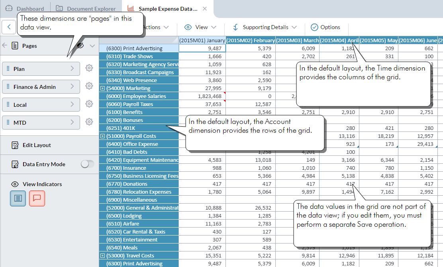The image size is (443, 267).
Task: Click the back chevron button
Action: click(x=9, y=27)
